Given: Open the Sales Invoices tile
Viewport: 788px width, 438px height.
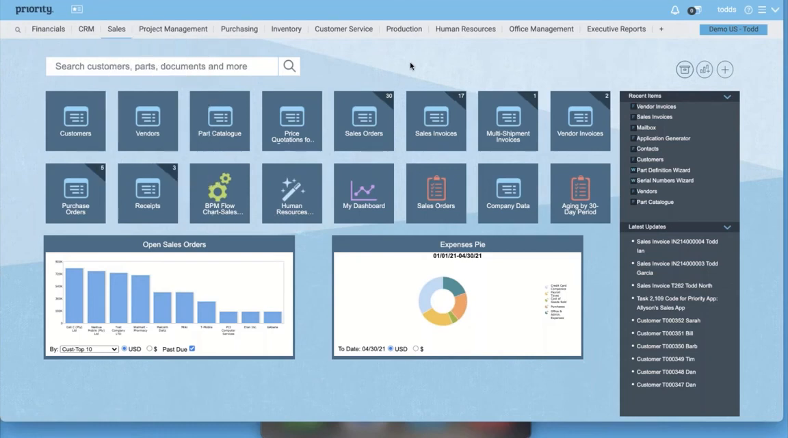Looking at the screenshot, I should [436, 120].
